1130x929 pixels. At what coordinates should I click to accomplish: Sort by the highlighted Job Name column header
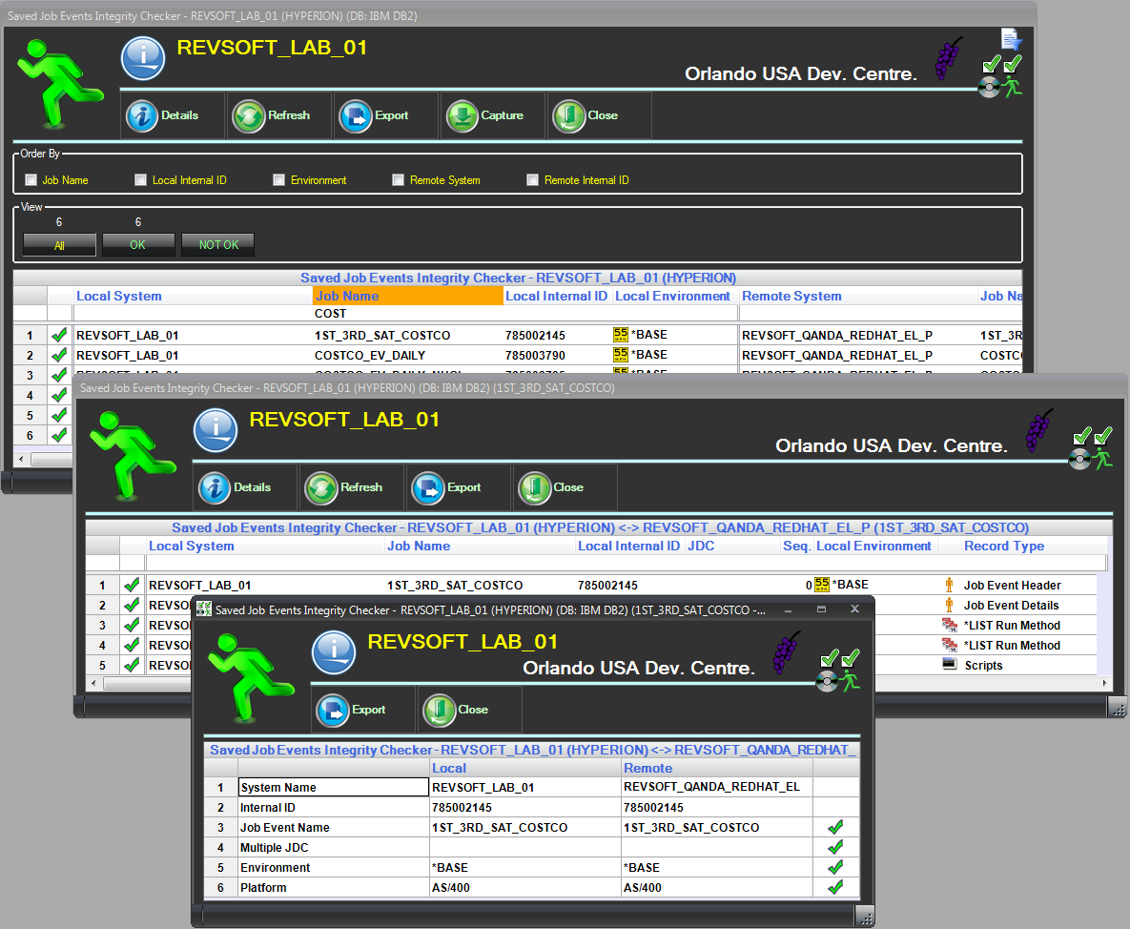(408, 297)
